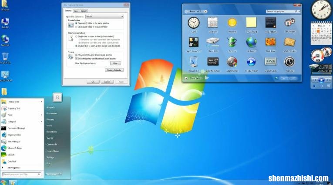
Task: Select the Media Player gadget
Action: pos(251,62)
